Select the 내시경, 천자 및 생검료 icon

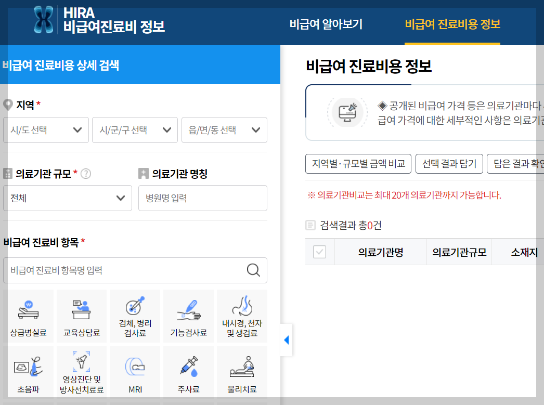tap(241, 316)
